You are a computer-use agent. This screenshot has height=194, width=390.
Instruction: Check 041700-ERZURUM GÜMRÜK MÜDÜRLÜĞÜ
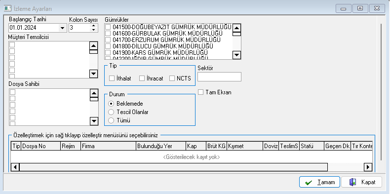108,40
